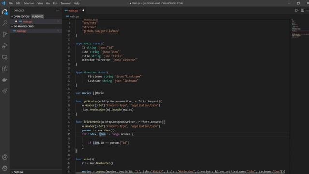This screenshot has height=174, width=309.
Task: Click the Director *Director field line
Action: pyautogui.click(x=110, y=60)
